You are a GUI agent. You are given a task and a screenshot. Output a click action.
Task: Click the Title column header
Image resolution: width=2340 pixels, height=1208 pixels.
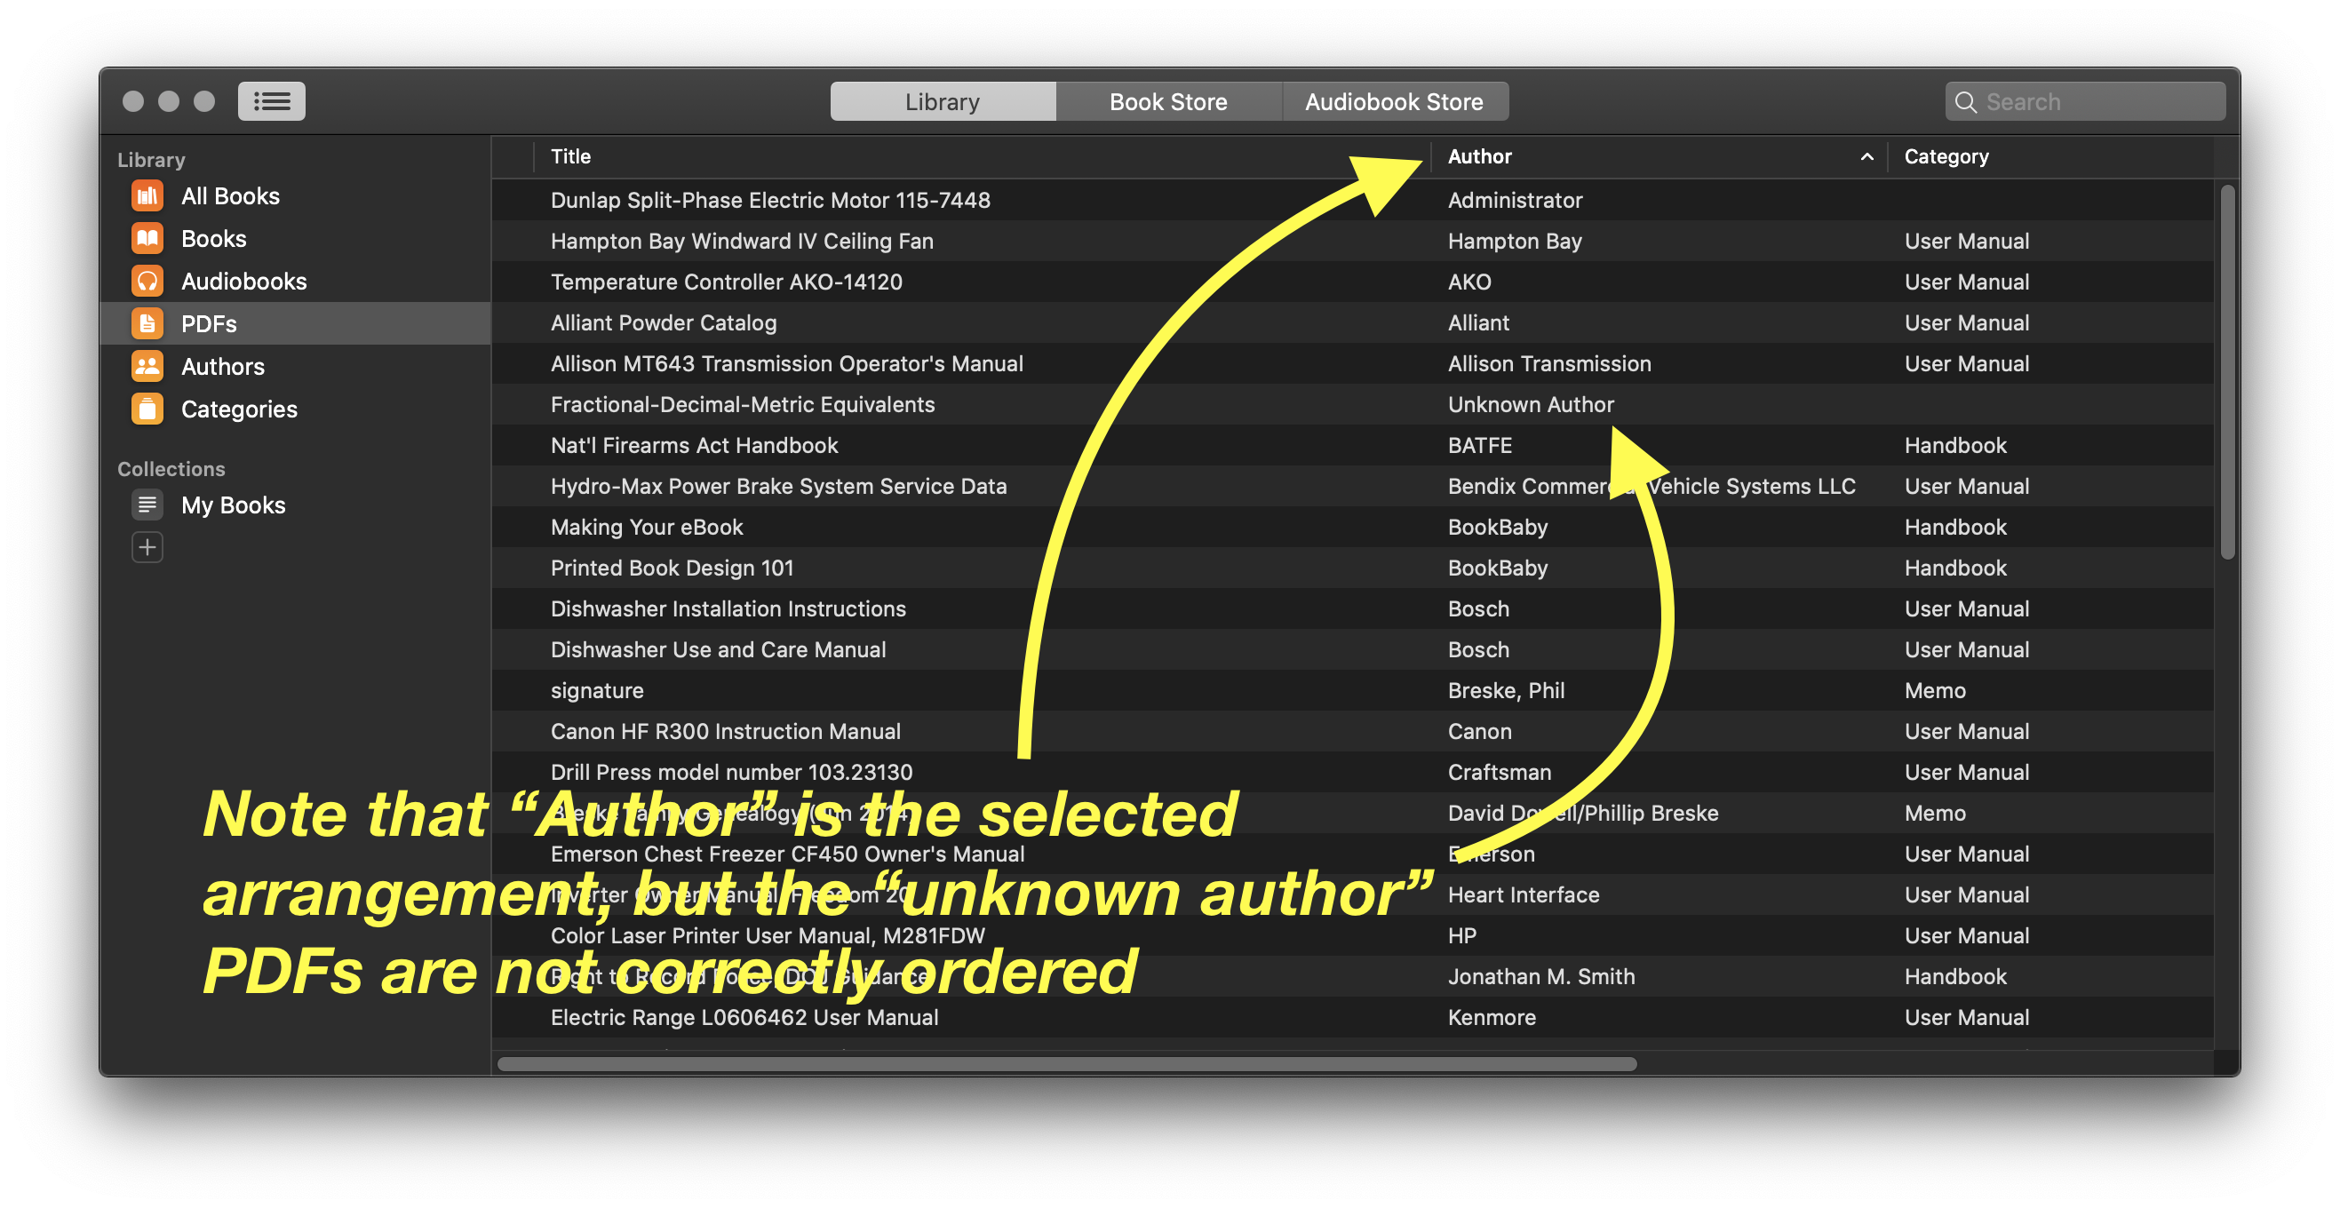[x=570, y=156]
